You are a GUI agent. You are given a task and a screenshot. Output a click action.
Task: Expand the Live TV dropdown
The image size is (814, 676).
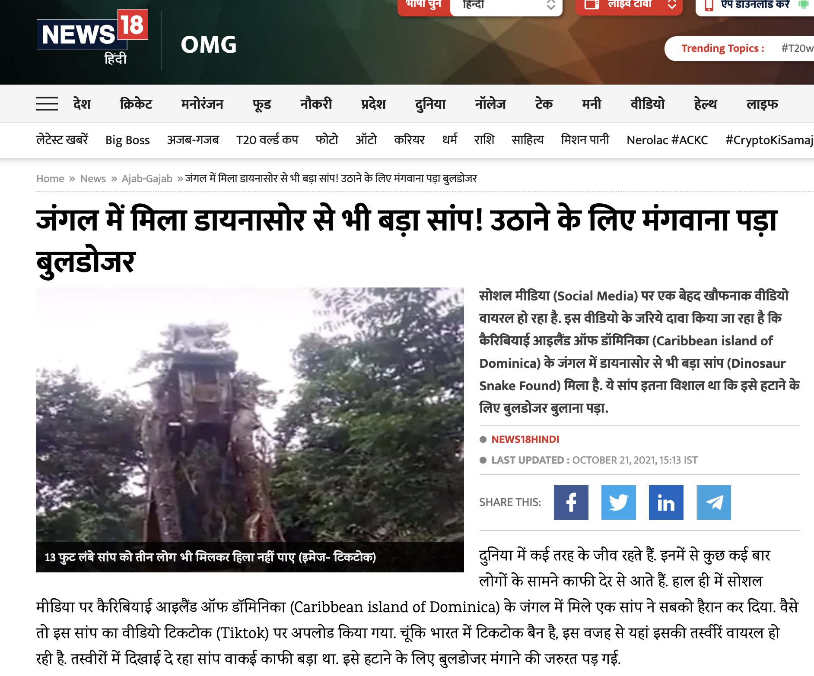click(671, 4)
